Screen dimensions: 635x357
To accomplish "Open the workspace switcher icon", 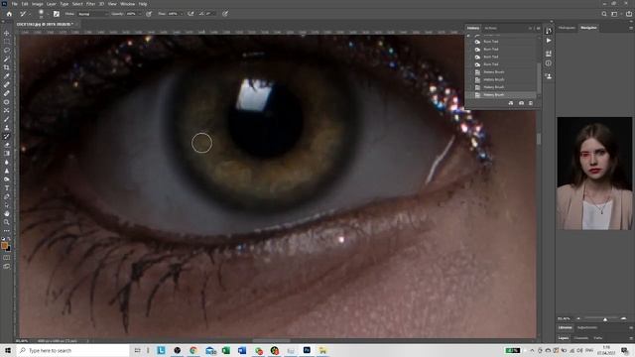I will 615,14.
